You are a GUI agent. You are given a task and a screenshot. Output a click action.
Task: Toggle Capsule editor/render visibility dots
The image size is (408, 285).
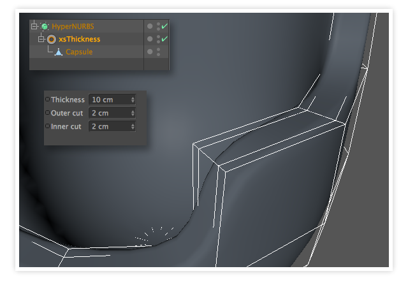[159, 52]
